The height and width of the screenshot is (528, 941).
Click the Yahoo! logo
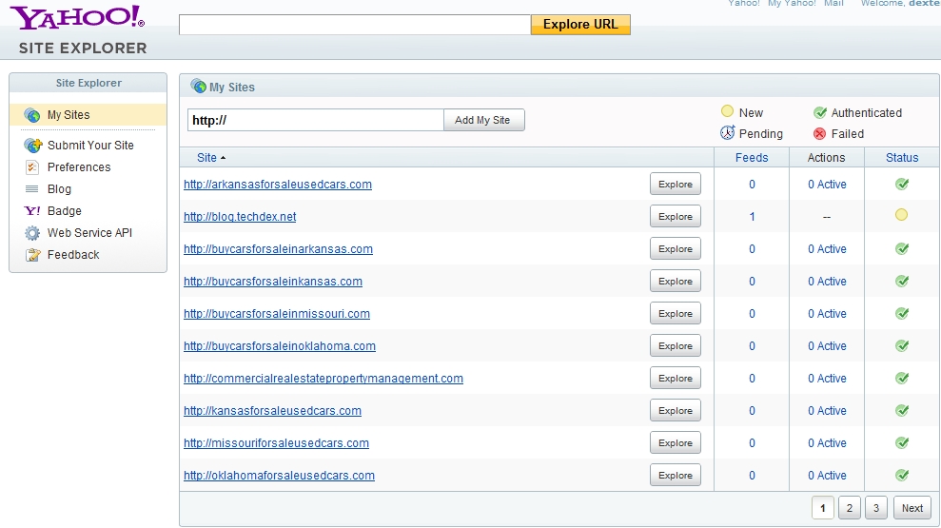point(77,17)
